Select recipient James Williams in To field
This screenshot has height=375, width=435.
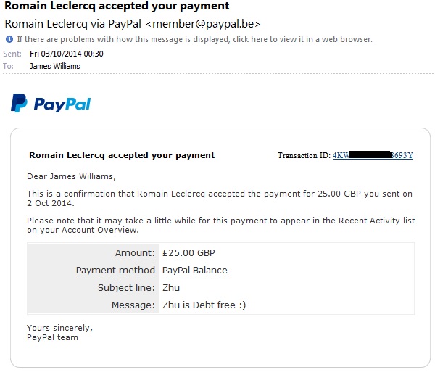54,66
